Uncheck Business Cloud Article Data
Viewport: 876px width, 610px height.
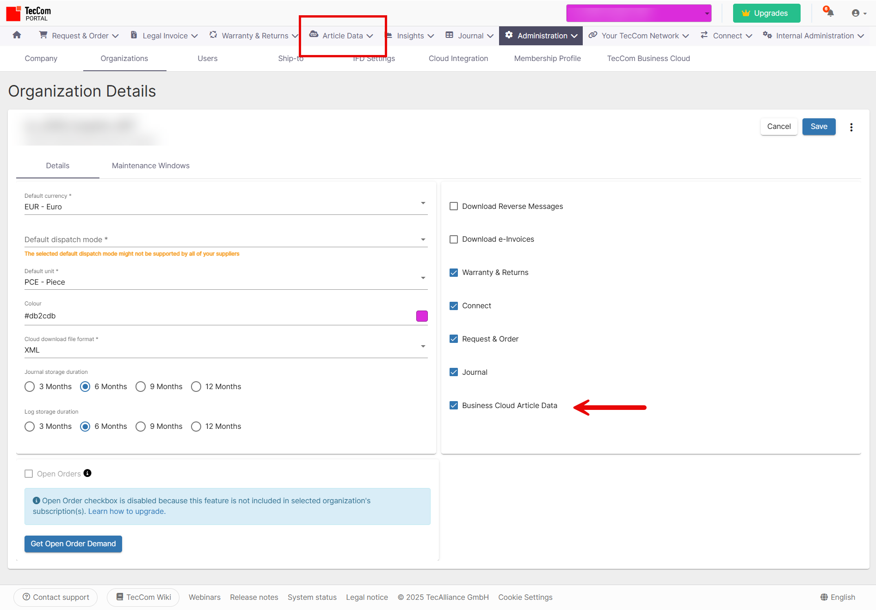pyautogui.click(x=454, y=405)
